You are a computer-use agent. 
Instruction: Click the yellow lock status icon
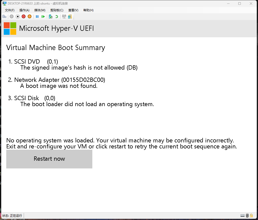tap(251, 215)
